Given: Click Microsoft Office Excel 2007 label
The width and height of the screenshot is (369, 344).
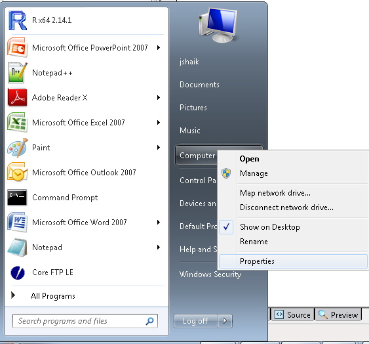Looking at the screenshot, I should click(x=79, y=122).
